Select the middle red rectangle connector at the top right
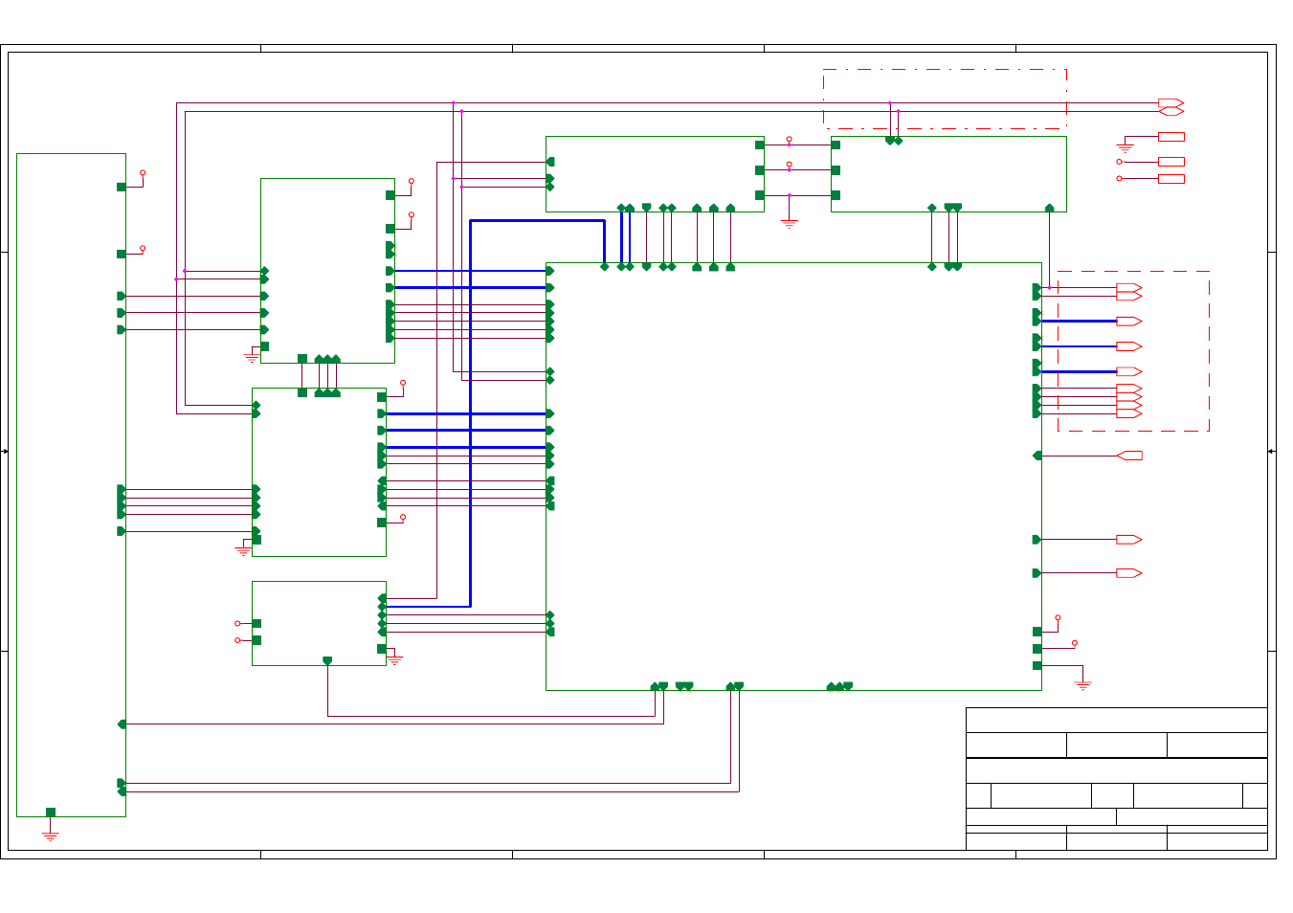The width and height of the screenshot is (1293, 913). 1170,162
